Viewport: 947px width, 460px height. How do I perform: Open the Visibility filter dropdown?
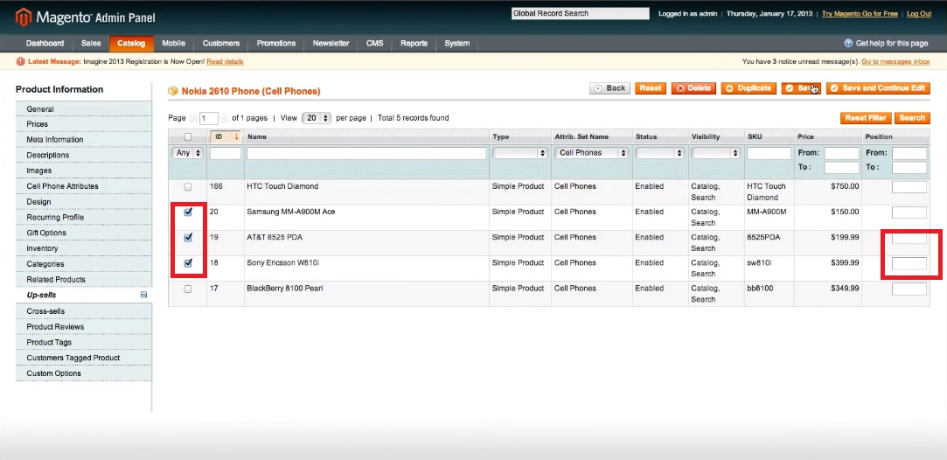715,153
